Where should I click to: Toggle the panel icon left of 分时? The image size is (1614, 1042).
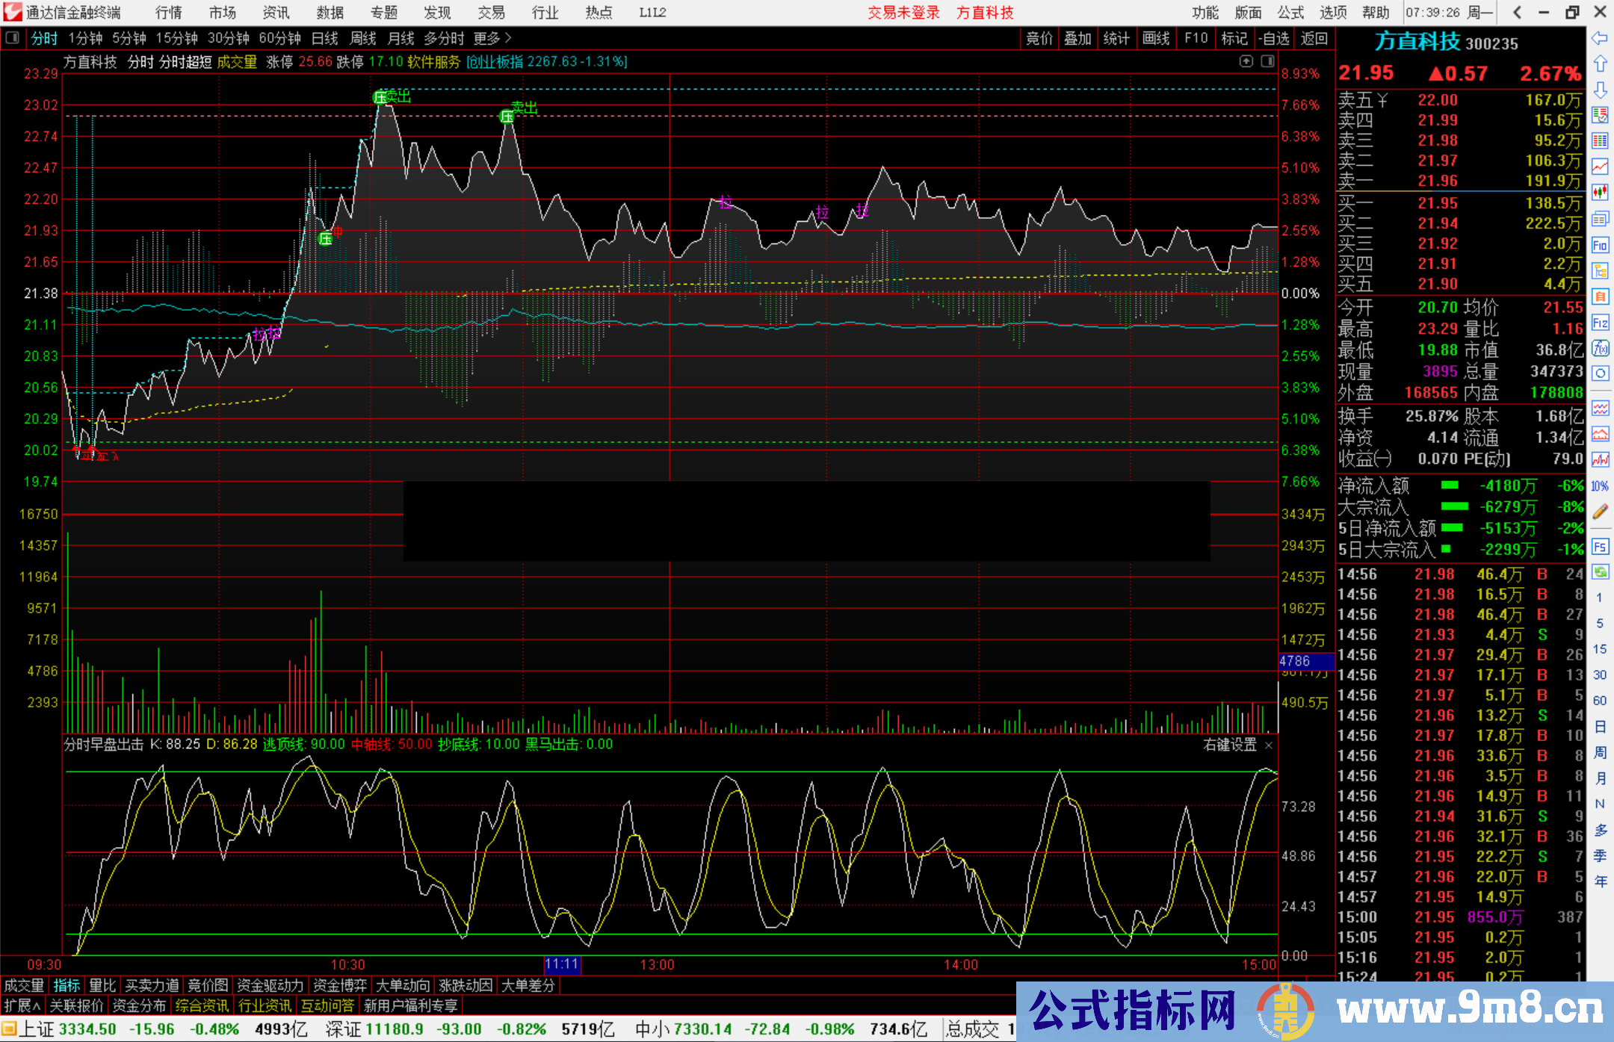point(13,38)
